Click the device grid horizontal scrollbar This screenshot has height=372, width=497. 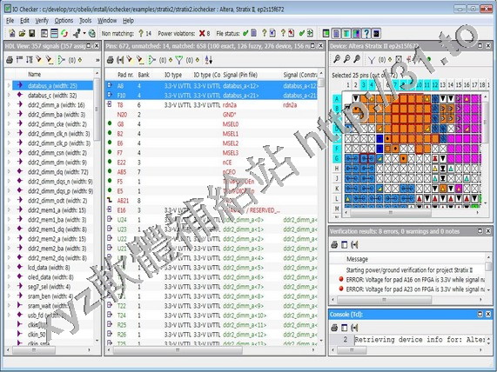click(x=391, y=213)
